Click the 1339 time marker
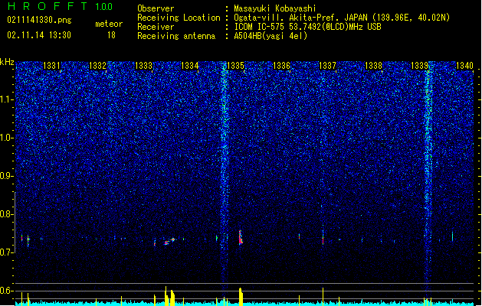The height and width of the screenshot is (306, 482). (x=420, y=66)
